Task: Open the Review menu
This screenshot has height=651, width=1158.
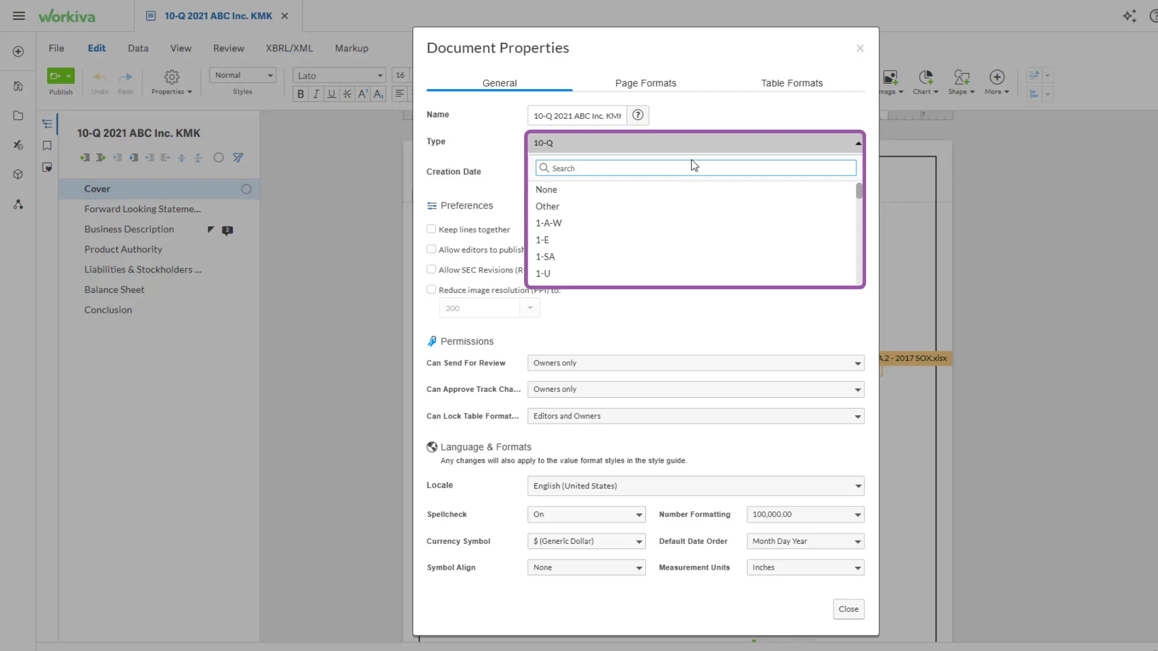Action: click(228, 48)
